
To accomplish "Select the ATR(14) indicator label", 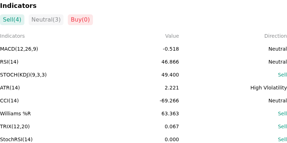I will [x=10, y=88].
